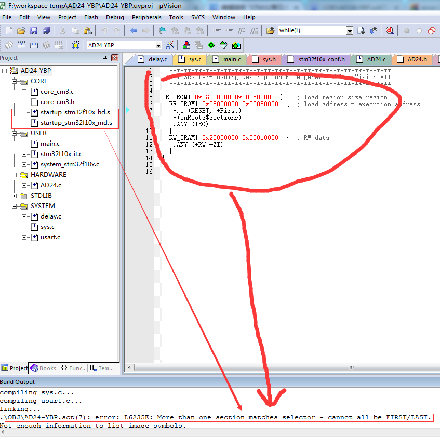Close the Project panel
Image resolution: width=440 pixels, height=437 pixels.
(115, 58)
